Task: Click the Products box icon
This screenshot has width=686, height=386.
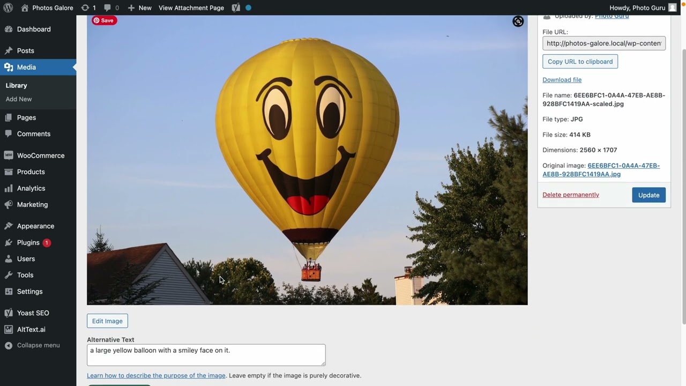Action: tap(9, 172)
